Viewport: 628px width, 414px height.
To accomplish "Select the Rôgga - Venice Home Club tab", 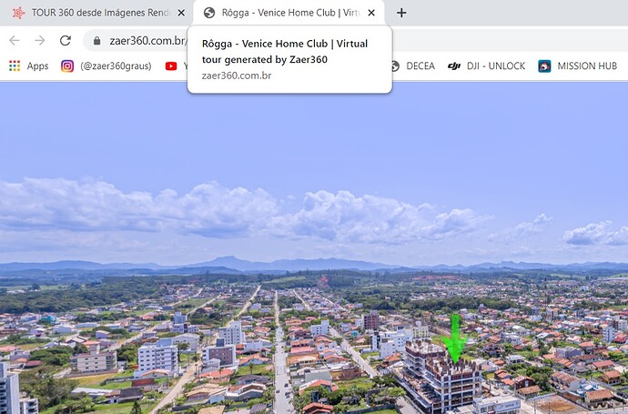I will (290, 13).
